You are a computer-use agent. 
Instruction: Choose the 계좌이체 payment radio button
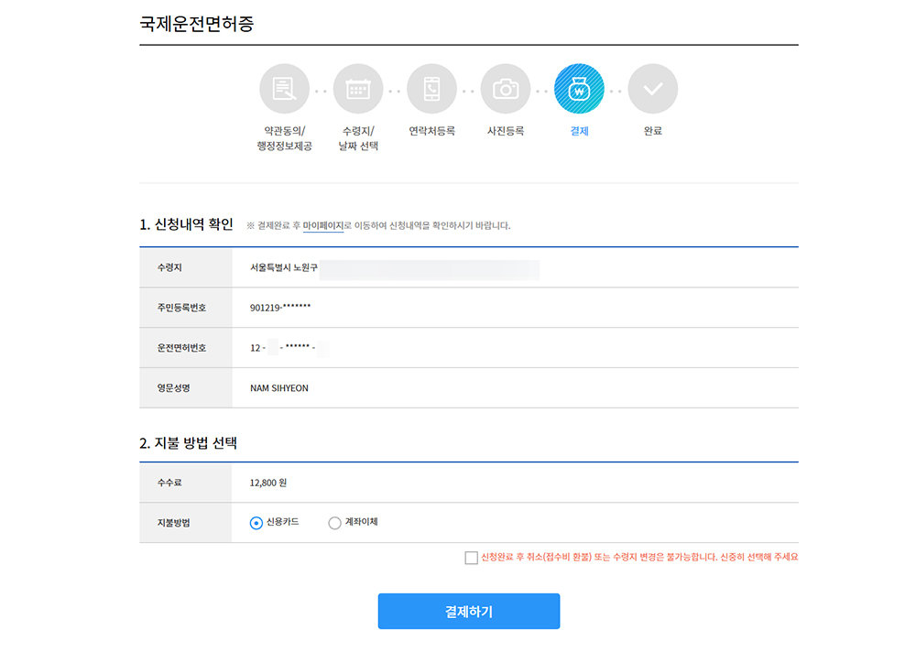click(x=334, y=523)
